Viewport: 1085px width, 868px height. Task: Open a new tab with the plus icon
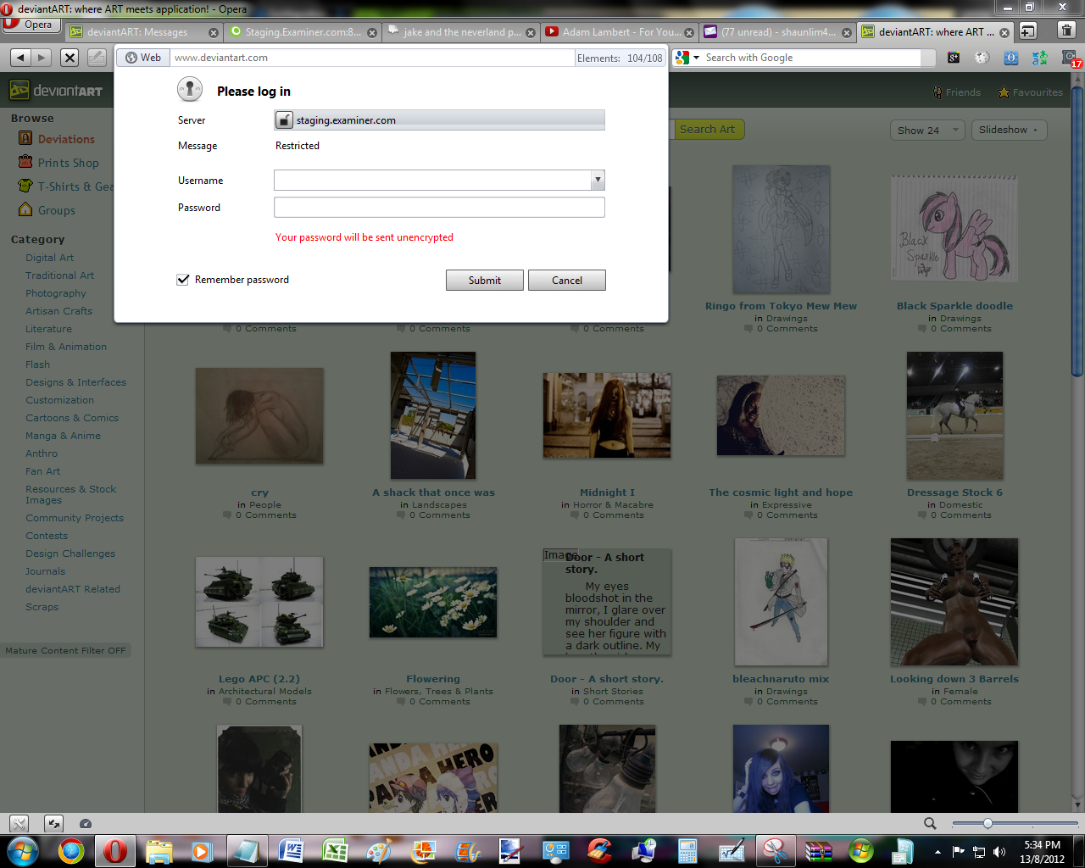click(x=1027, y=31)
